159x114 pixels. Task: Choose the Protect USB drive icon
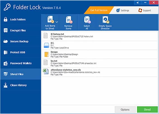(x=6, y=52)
